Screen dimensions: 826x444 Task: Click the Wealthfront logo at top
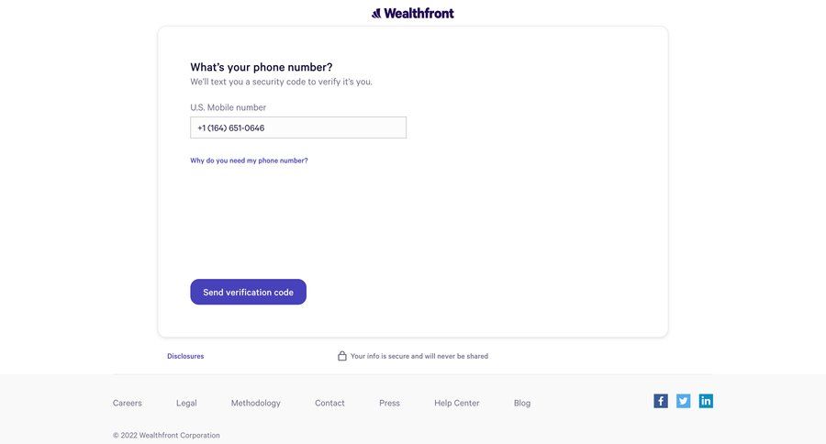(413, 13)
